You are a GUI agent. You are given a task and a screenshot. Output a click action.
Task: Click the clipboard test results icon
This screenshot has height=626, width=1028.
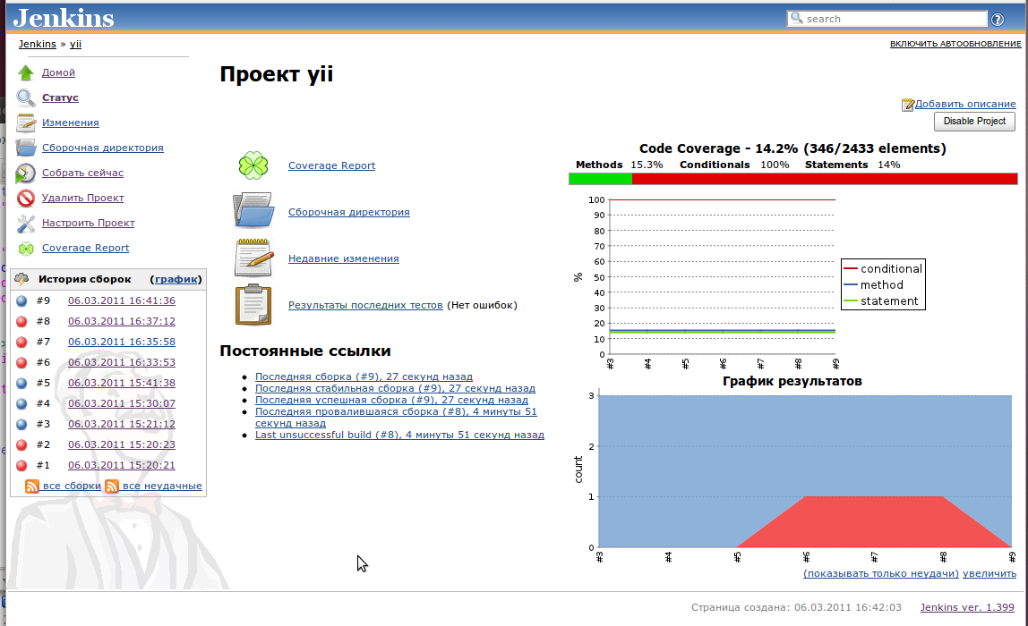[x=253, y=304]
